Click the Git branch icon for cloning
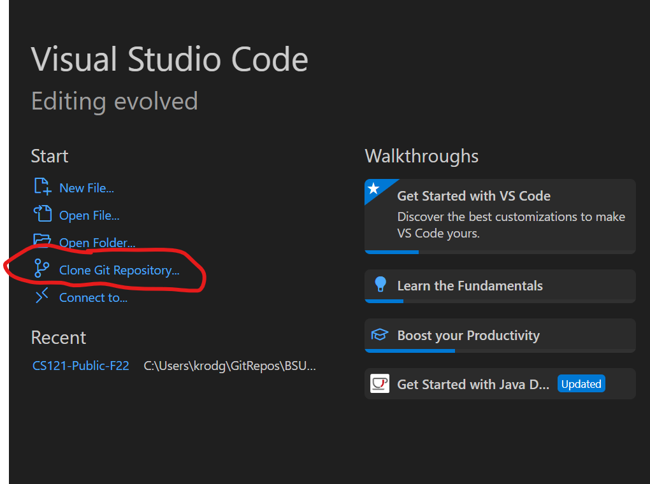The image size is (650, 484). click(42, 269)
